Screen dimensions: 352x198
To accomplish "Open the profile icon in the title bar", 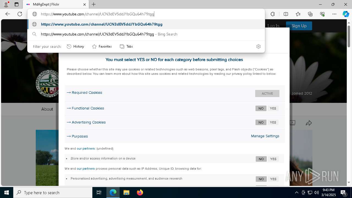I will (x=6, y=4).
